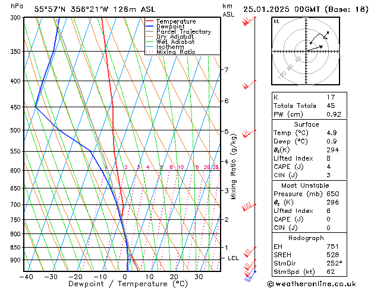Screen dimensions: 374x288
Task: Click the wind barb at 700 hPa
Action: tap(249, 207)
